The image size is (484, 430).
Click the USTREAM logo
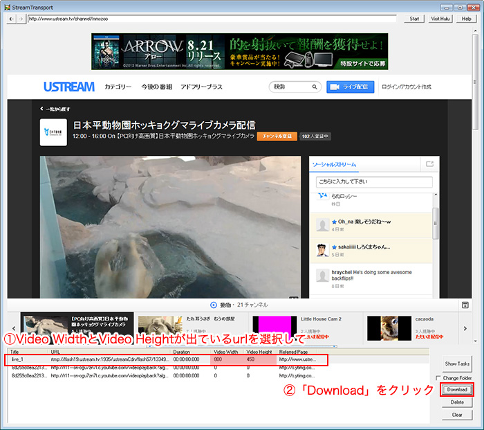click(69, 87)
